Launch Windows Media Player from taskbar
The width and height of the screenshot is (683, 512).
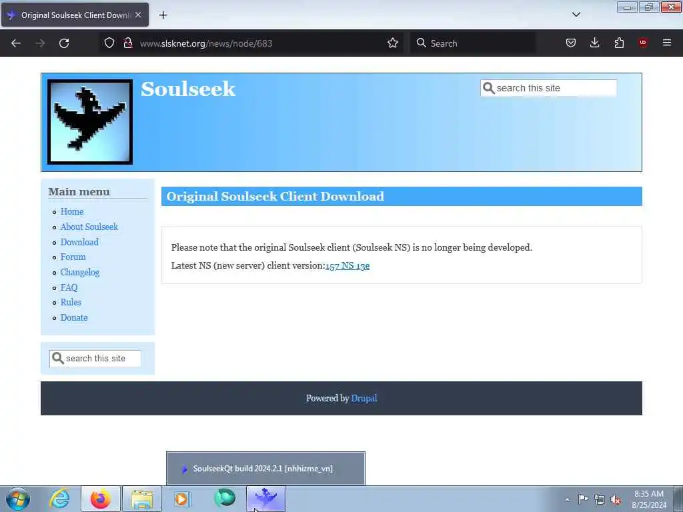click(183, 499)
